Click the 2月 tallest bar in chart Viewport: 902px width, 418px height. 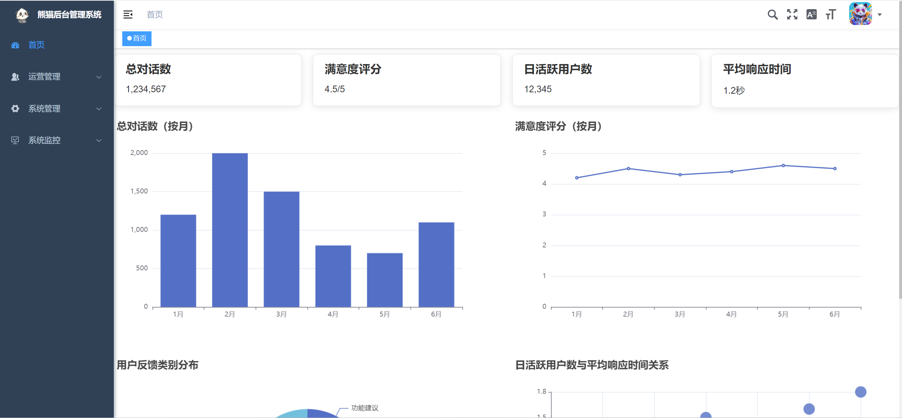pyautogui.click(x=230, y=230)
